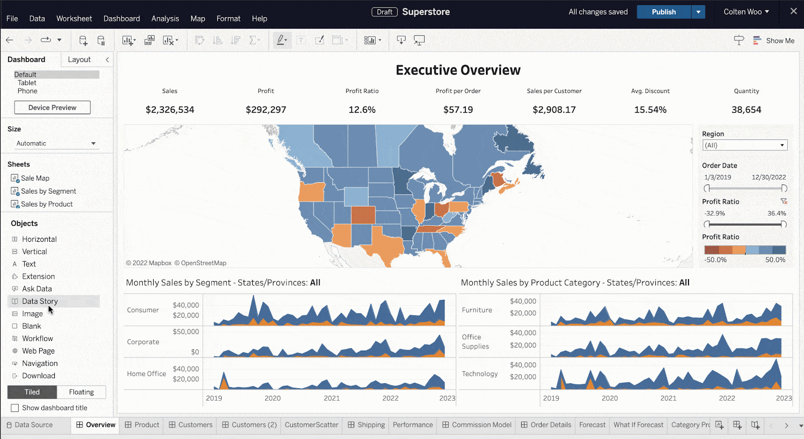
Task: Open the Data Source tab
Action: [29, 425]
